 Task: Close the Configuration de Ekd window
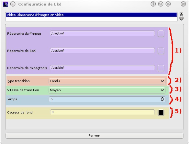(x=183, y=4)
